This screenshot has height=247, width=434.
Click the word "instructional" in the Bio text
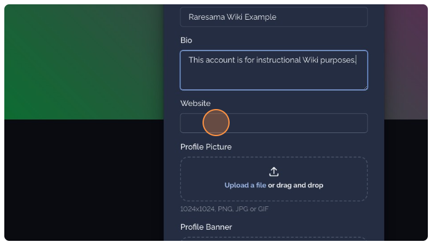click(x=278, y=60)
